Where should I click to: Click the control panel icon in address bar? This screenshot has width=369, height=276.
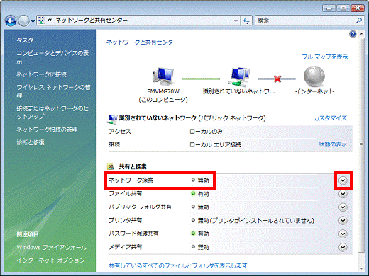coord(41,21)
